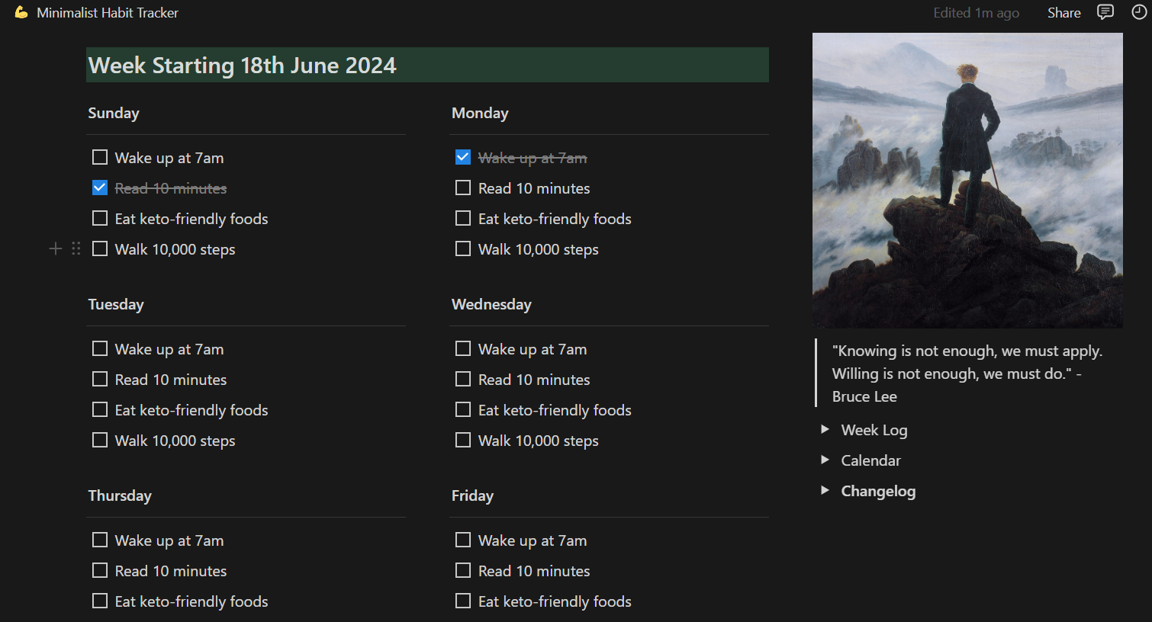Check Friday's Read 10 minutes box
Image resolution: width=1152 pixels, height=622 pixels.
coord(463,571)
